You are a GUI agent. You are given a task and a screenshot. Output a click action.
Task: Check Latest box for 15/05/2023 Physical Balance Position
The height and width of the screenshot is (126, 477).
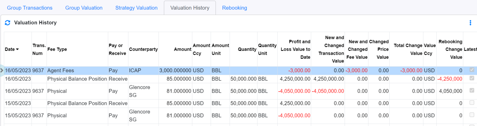click(x=472, y=103)
